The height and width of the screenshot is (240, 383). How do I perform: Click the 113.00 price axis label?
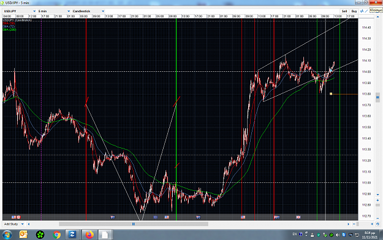366,183
